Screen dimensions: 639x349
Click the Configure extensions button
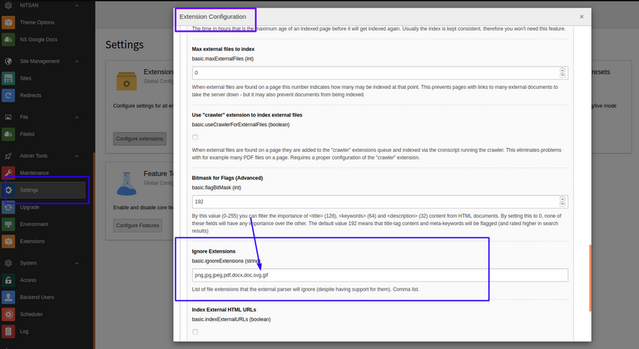point(139,137)
